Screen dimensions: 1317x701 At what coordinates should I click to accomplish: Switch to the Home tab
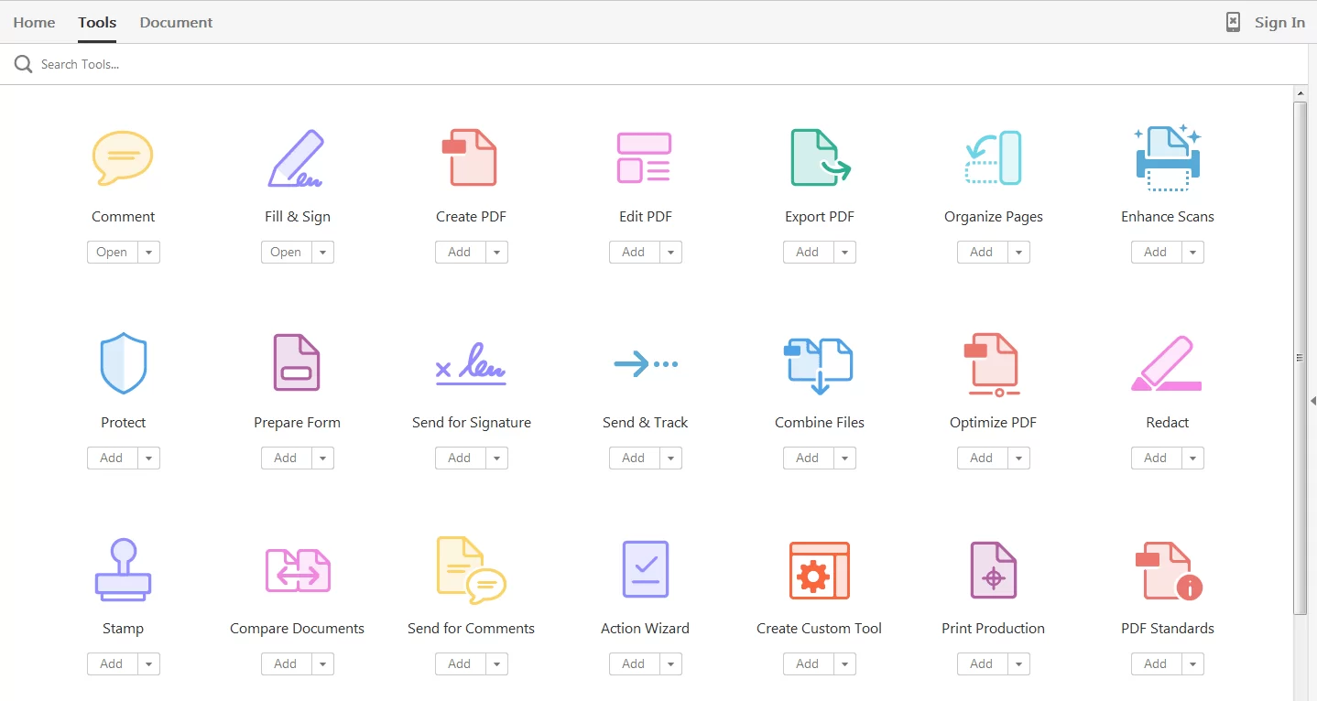[x=34, y=23]
